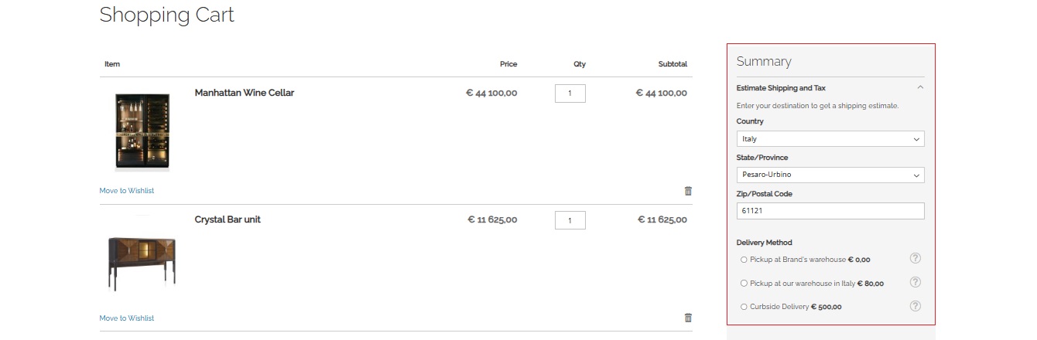The image size is (1037, 340).
Task: Open State/Province dropdown showing Pesaro-Urbino
Action: [830, 175]
